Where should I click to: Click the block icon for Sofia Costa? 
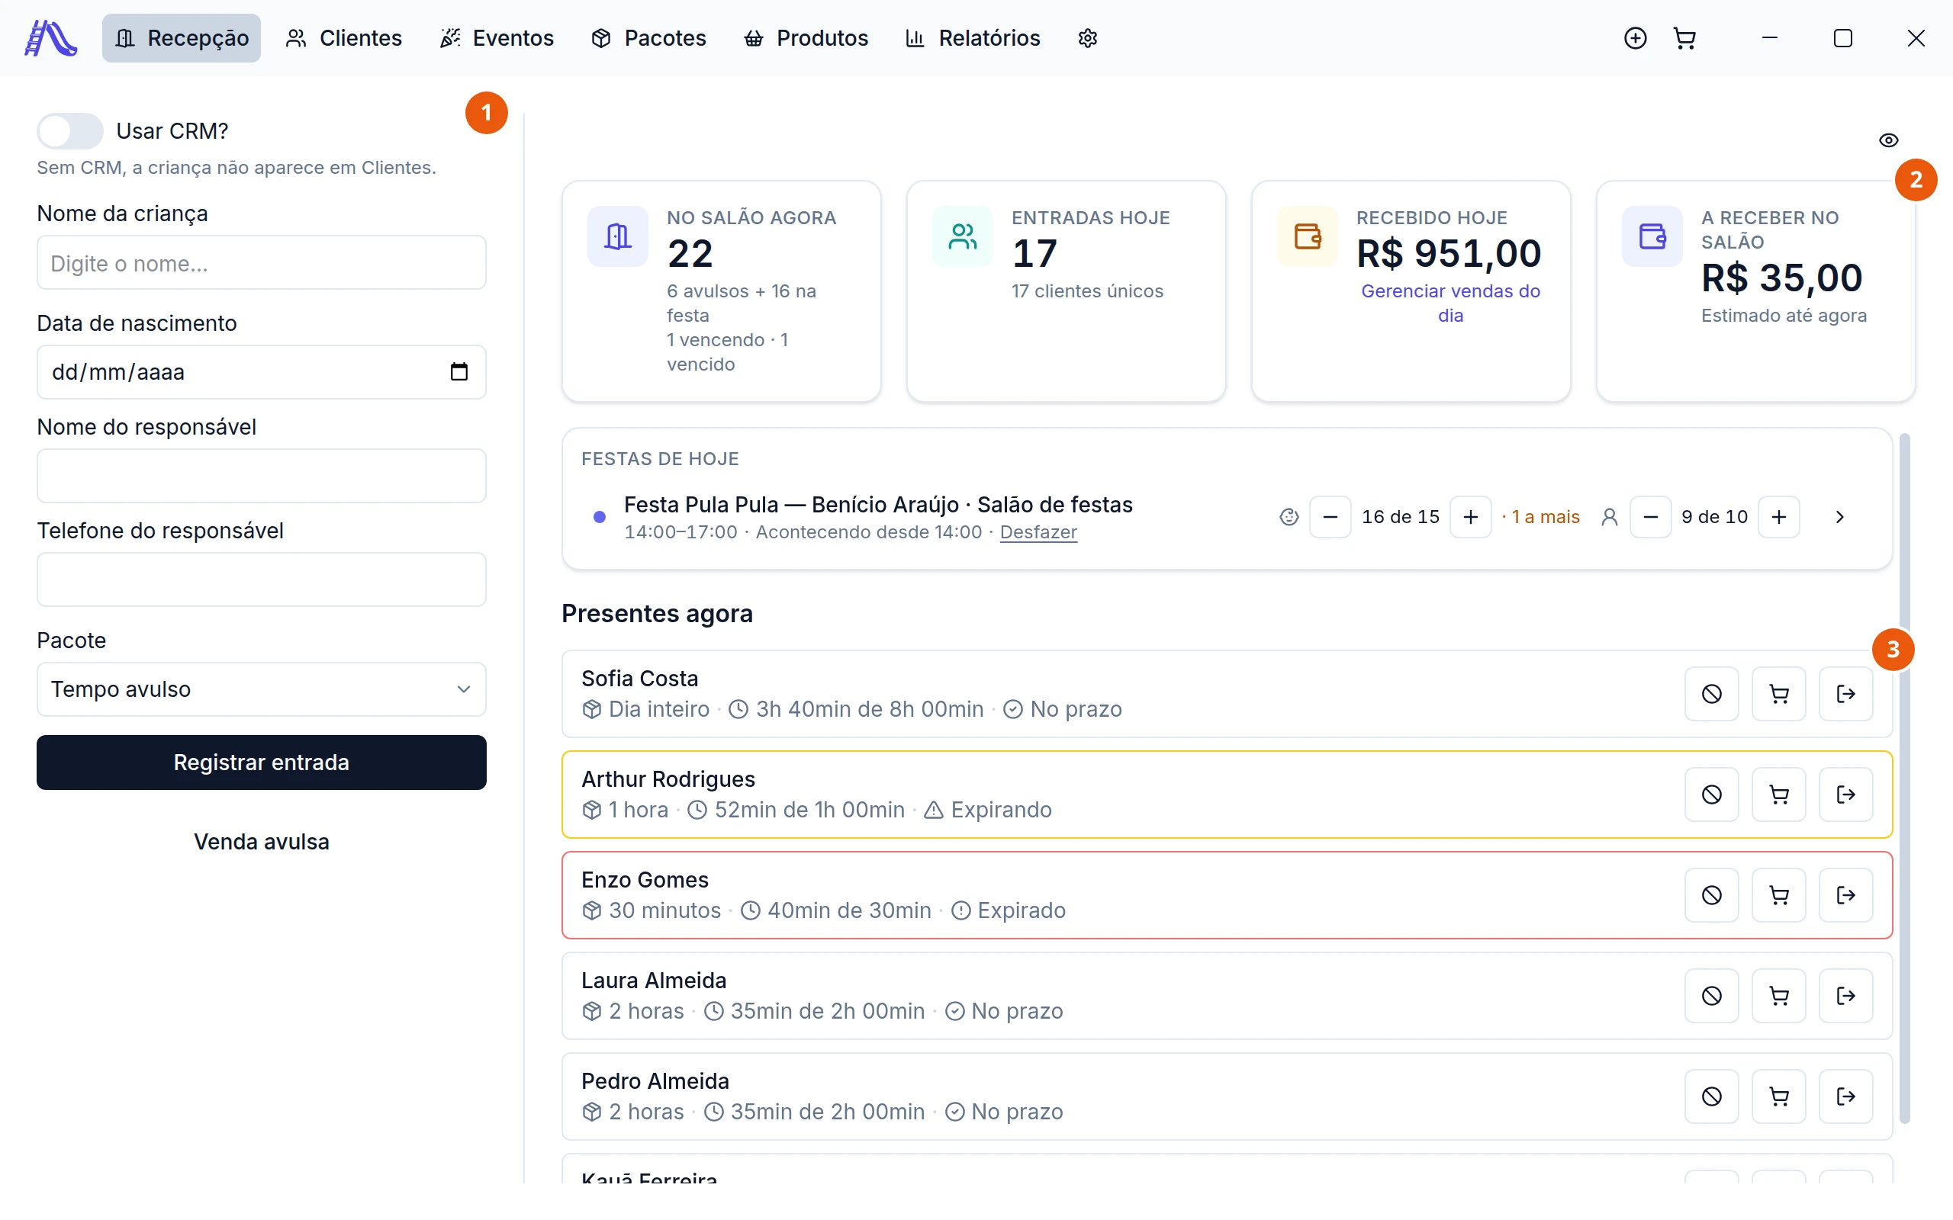click(1711, 694)
